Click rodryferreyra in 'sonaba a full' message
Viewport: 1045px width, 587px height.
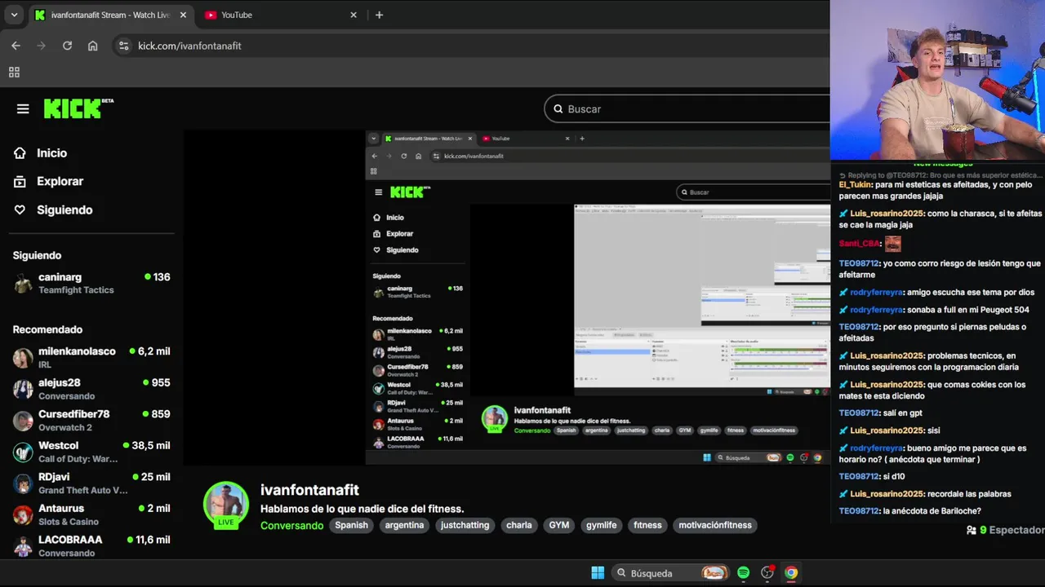(876, 310)
